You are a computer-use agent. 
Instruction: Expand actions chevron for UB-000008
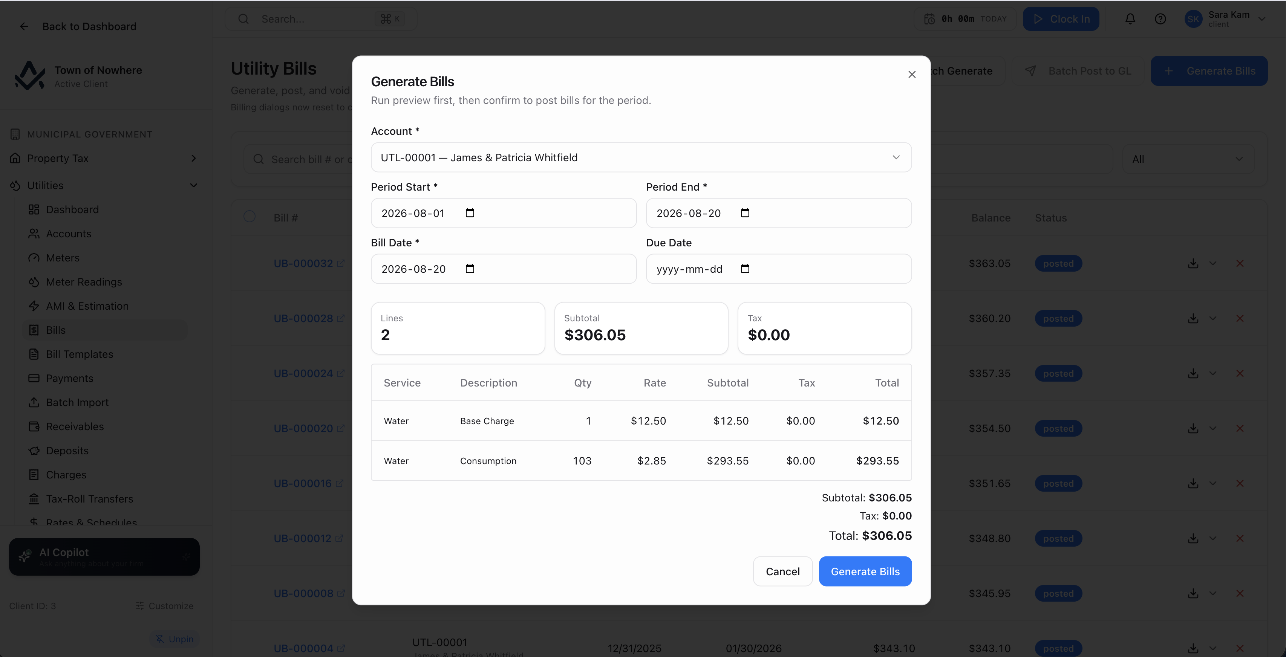click(x=1213, y=594)
